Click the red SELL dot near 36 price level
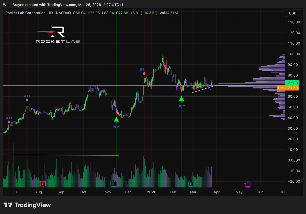This screenshot has height=214, width=306. click(9, 122)
